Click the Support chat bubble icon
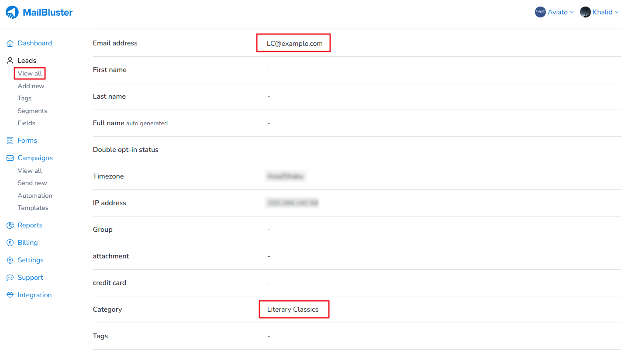The height and width of the screenshot is (354, 628). 10,278
